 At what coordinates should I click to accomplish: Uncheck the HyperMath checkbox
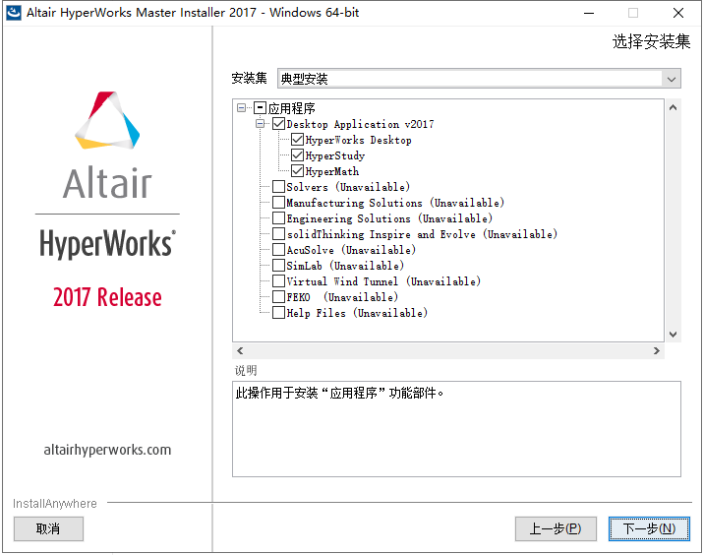[297, 171]
